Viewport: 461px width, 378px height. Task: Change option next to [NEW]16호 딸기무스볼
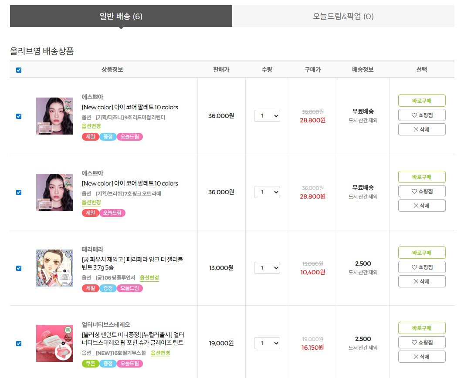(160, 353)
